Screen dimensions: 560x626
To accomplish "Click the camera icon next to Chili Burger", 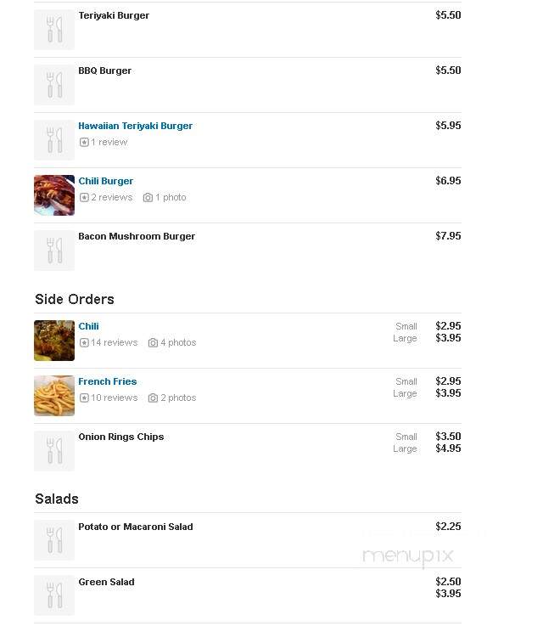I will (148, 198).
